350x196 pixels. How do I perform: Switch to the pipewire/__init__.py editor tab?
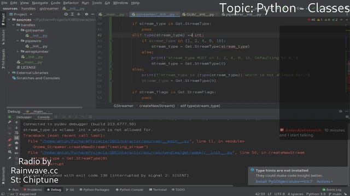click(241, 15)
